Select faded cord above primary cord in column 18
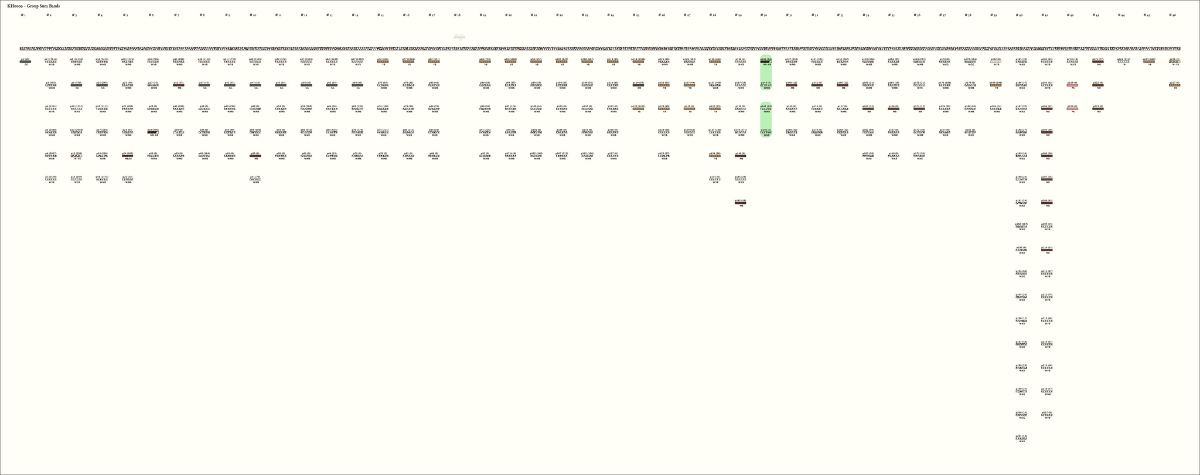This screenshot has height=475, width=1200. 459,37
